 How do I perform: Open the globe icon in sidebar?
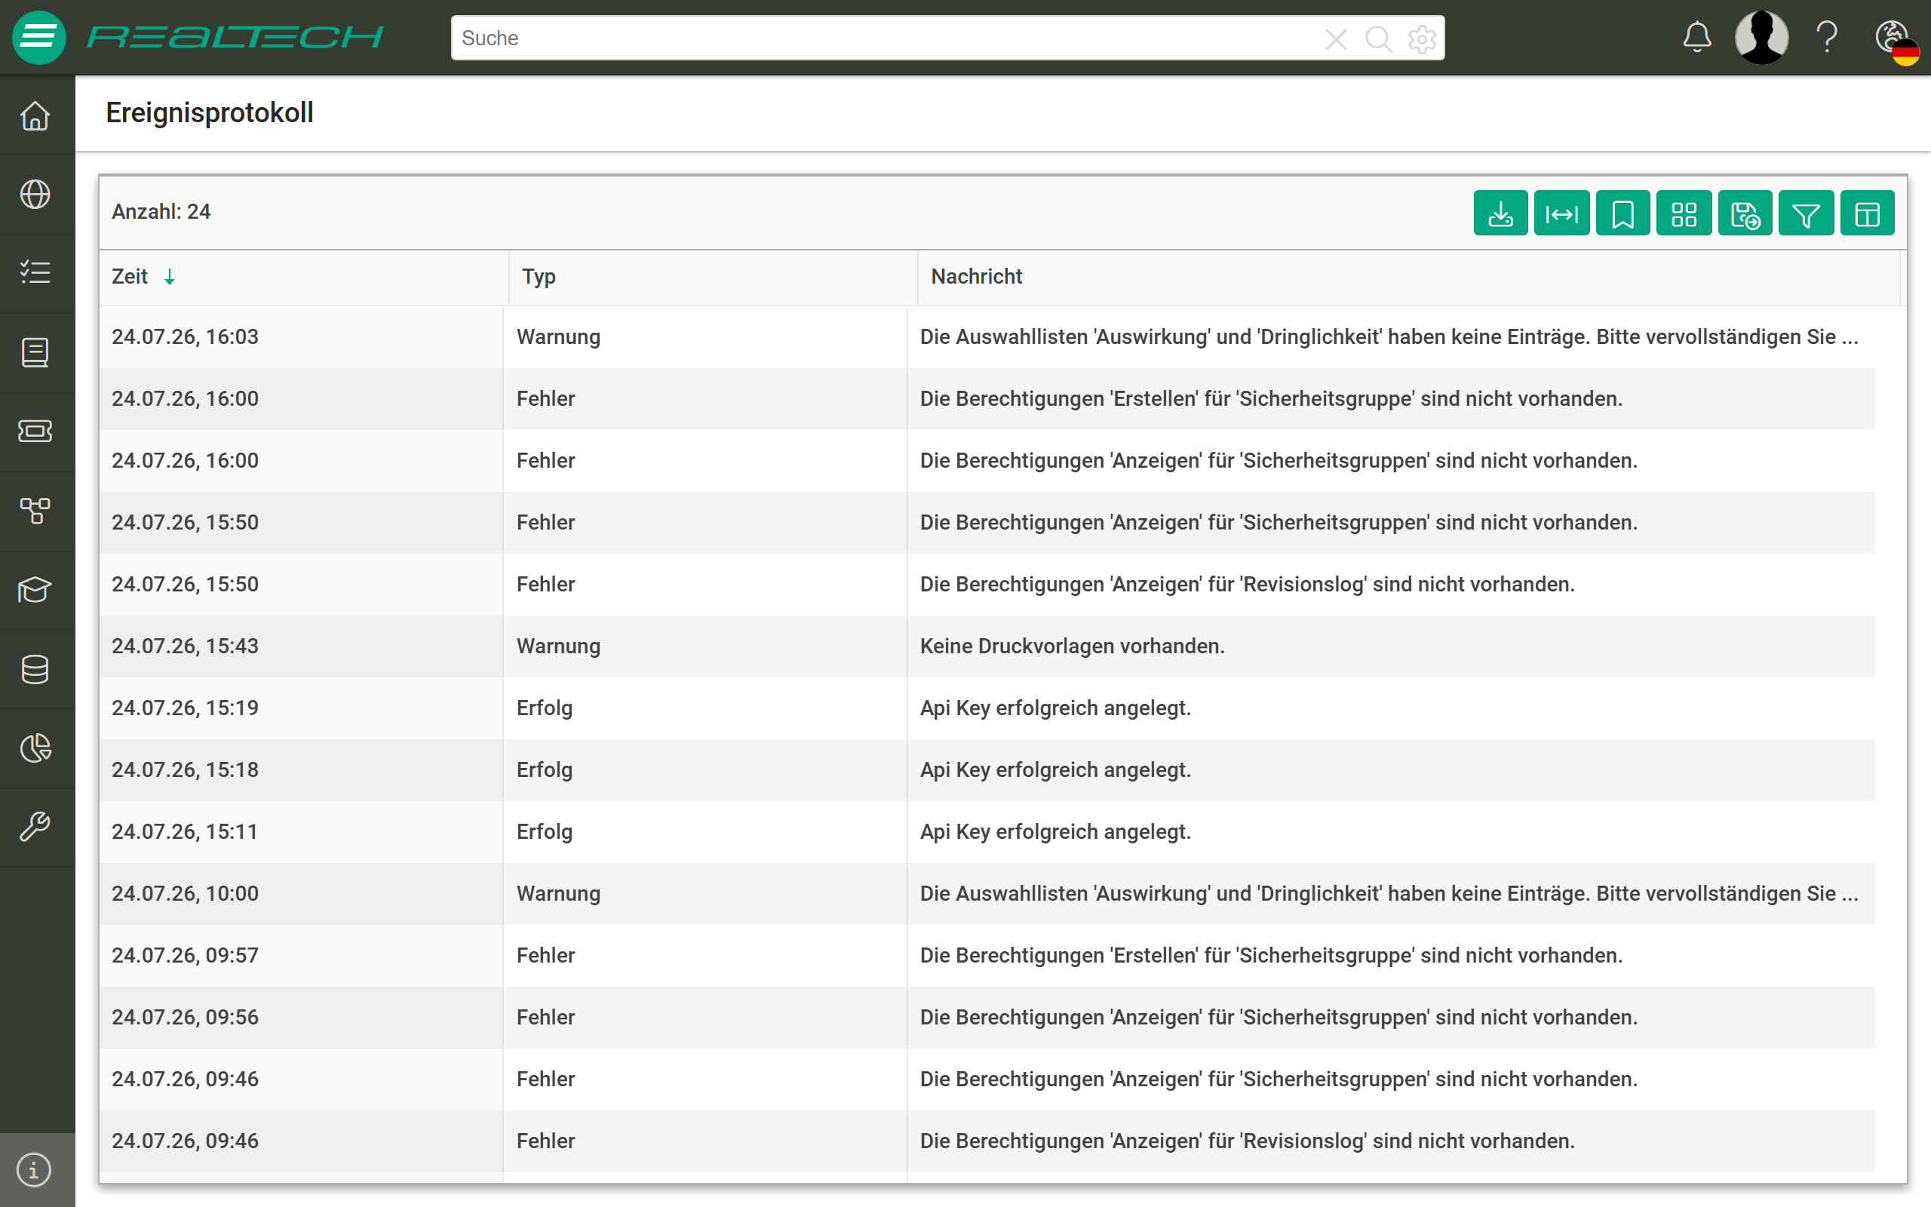click(35, 194)
